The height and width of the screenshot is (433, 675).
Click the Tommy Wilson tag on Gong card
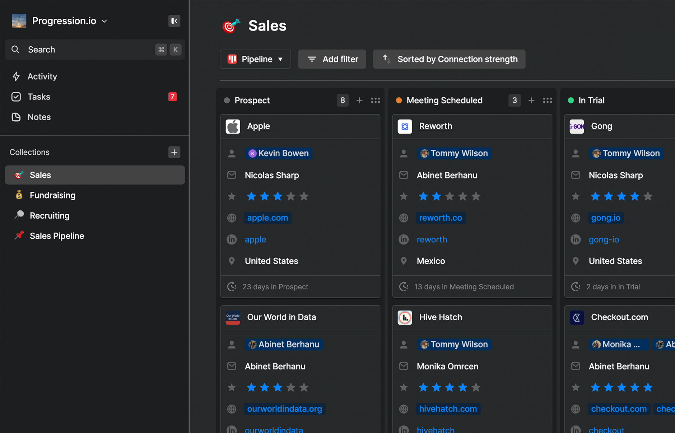[626, 153]
